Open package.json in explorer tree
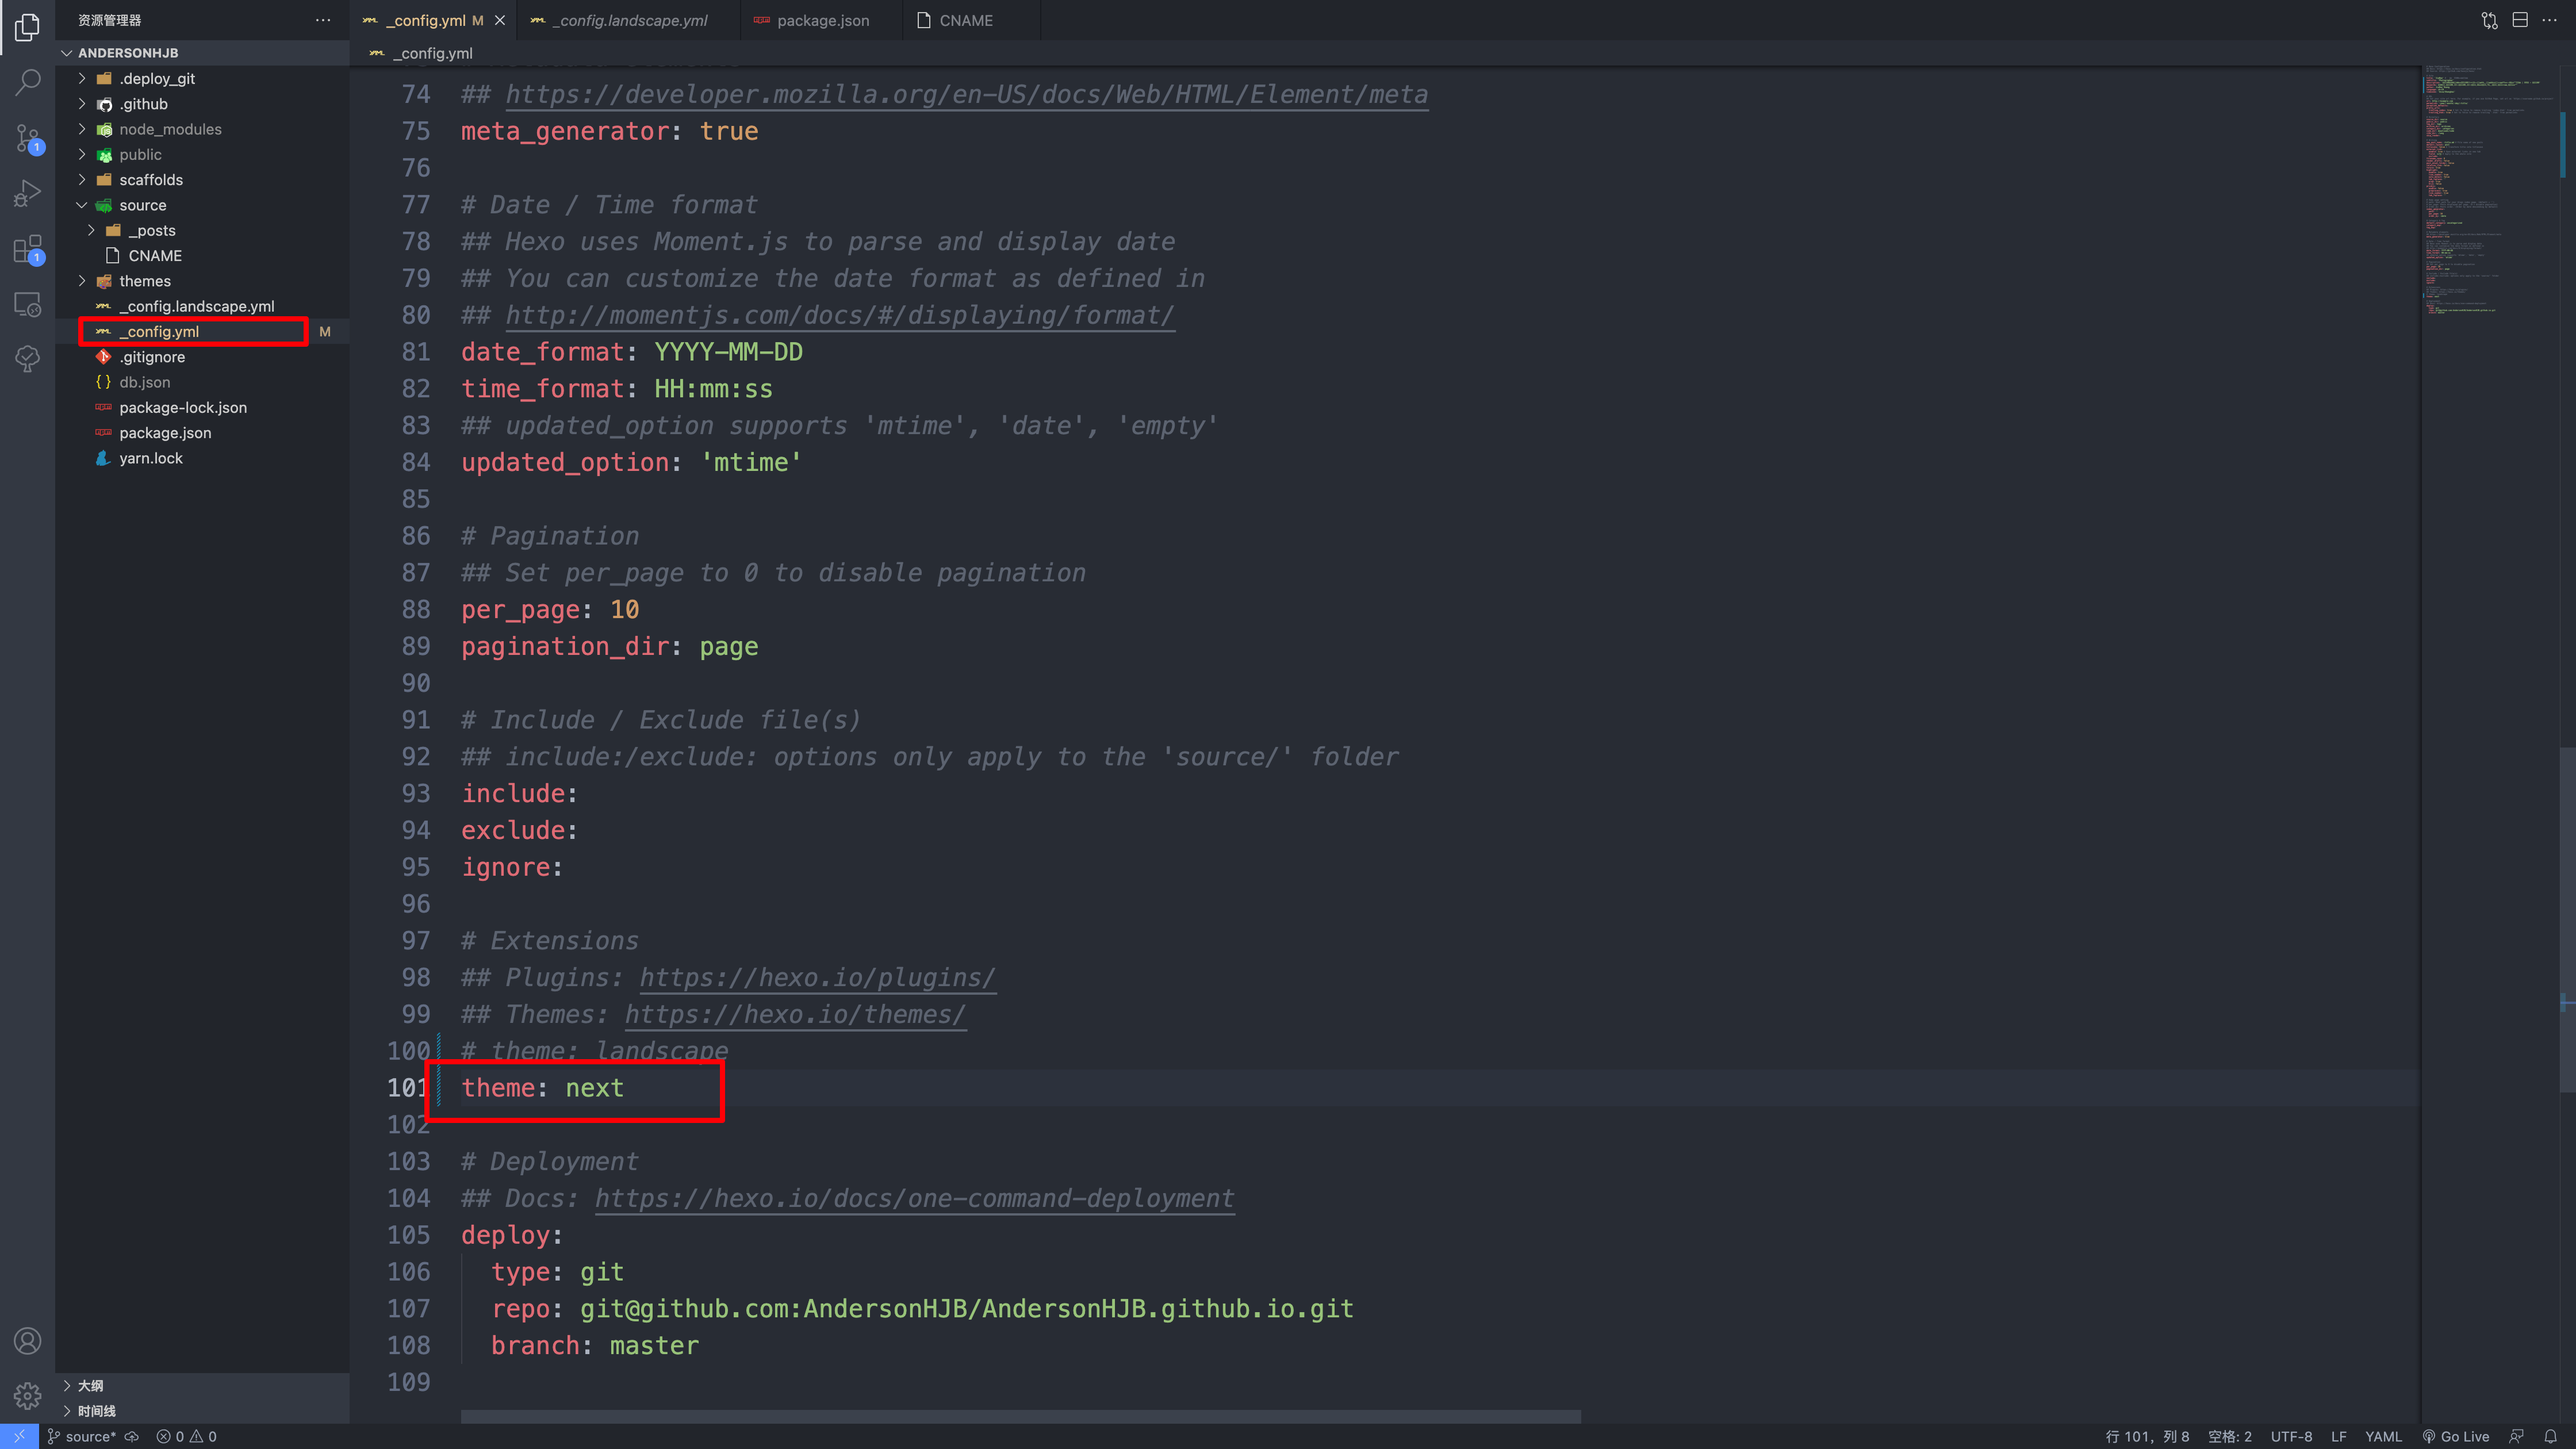This screenshot has height=1449, width=2576. pyautogui.click(x=202, y=433)
